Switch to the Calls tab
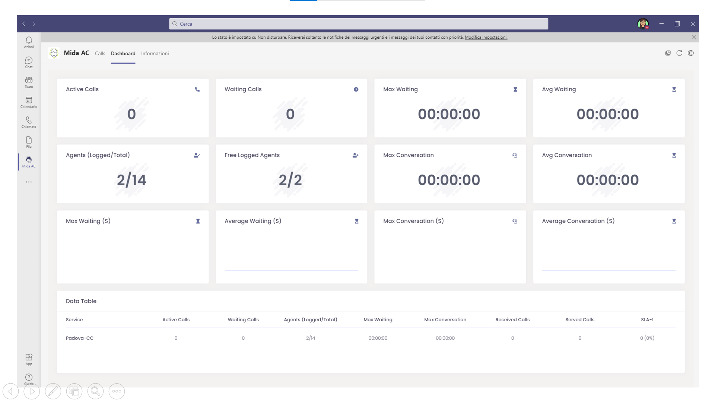715x402 pixels. coord(100,53)
